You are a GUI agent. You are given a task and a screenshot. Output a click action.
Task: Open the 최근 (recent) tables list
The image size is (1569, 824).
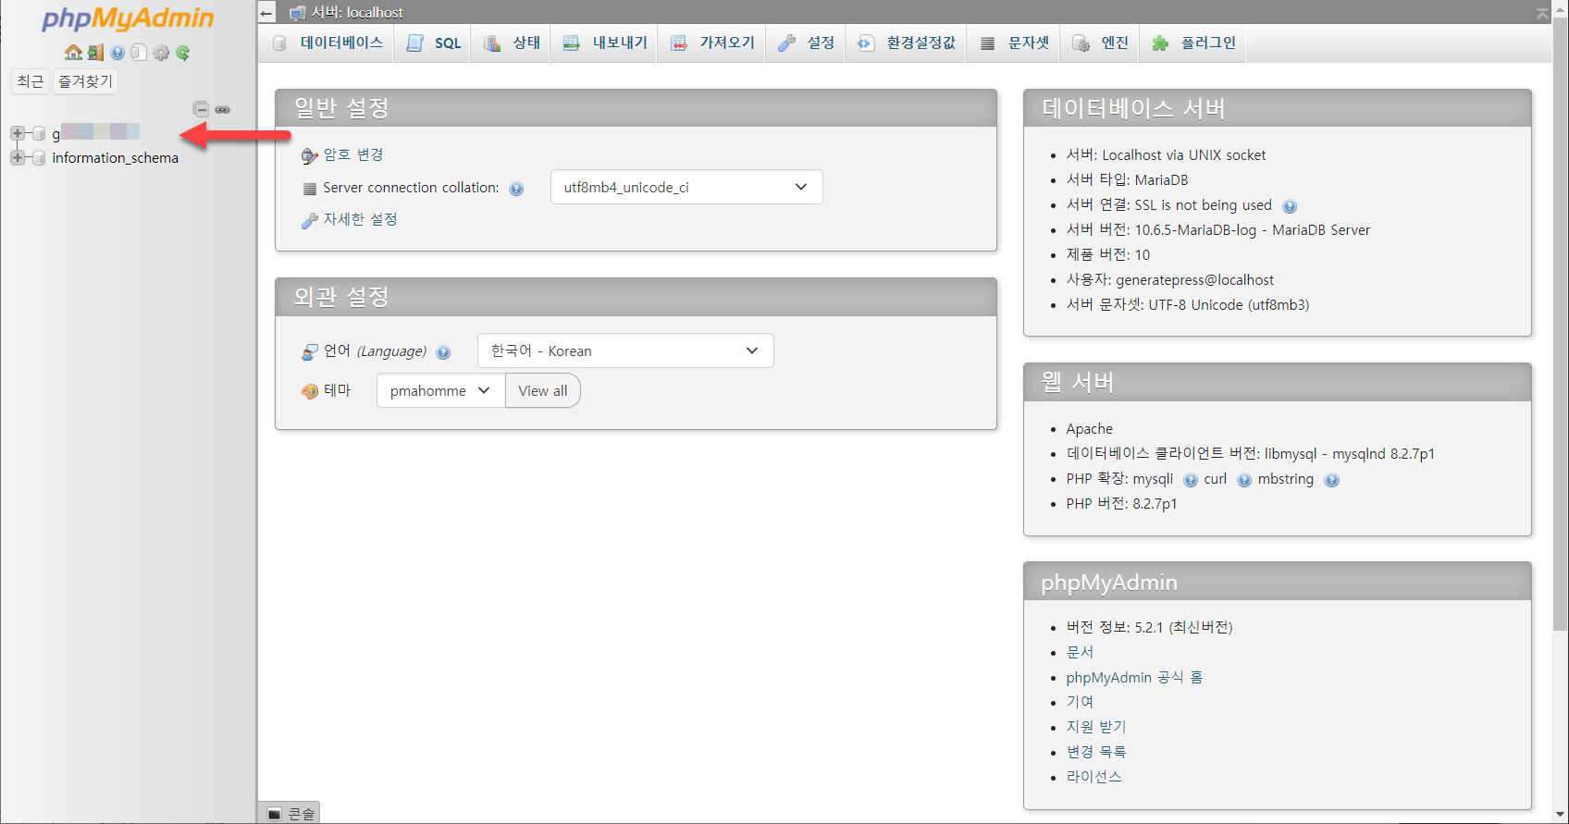(31, 81)
